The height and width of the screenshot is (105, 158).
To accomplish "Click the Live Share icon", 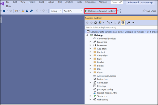I will coord(144,11).
